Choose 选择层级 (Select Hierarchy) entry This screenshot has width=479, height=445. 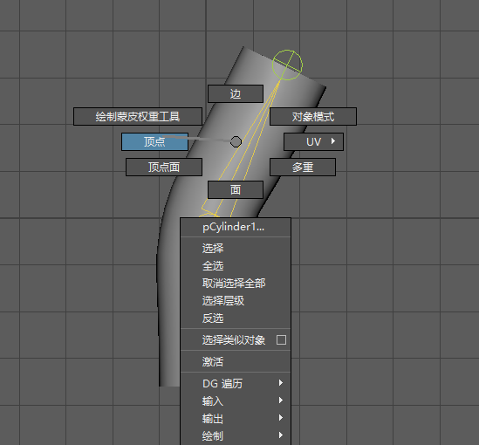click(236, 301)
